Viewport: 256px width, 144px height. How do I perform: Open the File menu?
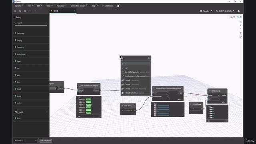click(30, 6)
